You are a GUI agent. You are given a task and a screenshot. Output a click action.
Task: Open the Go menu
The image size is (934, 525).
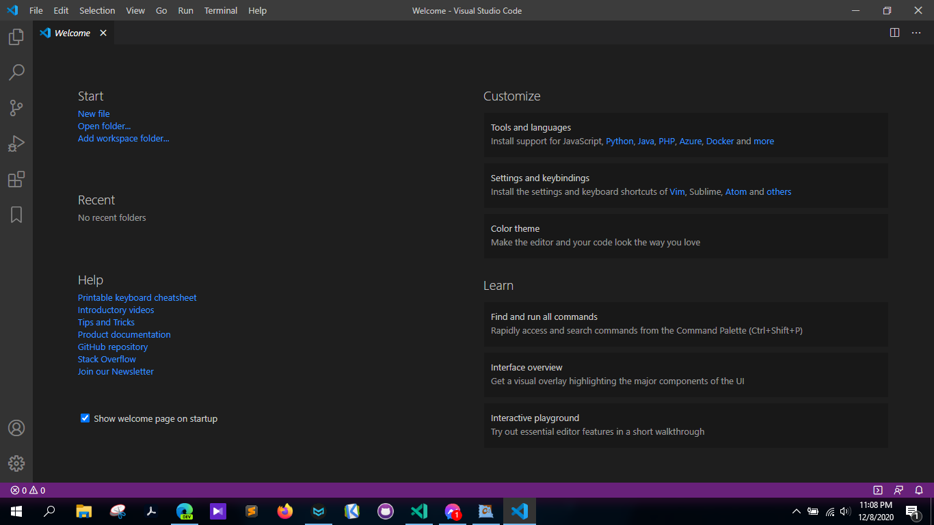(161, 10)
